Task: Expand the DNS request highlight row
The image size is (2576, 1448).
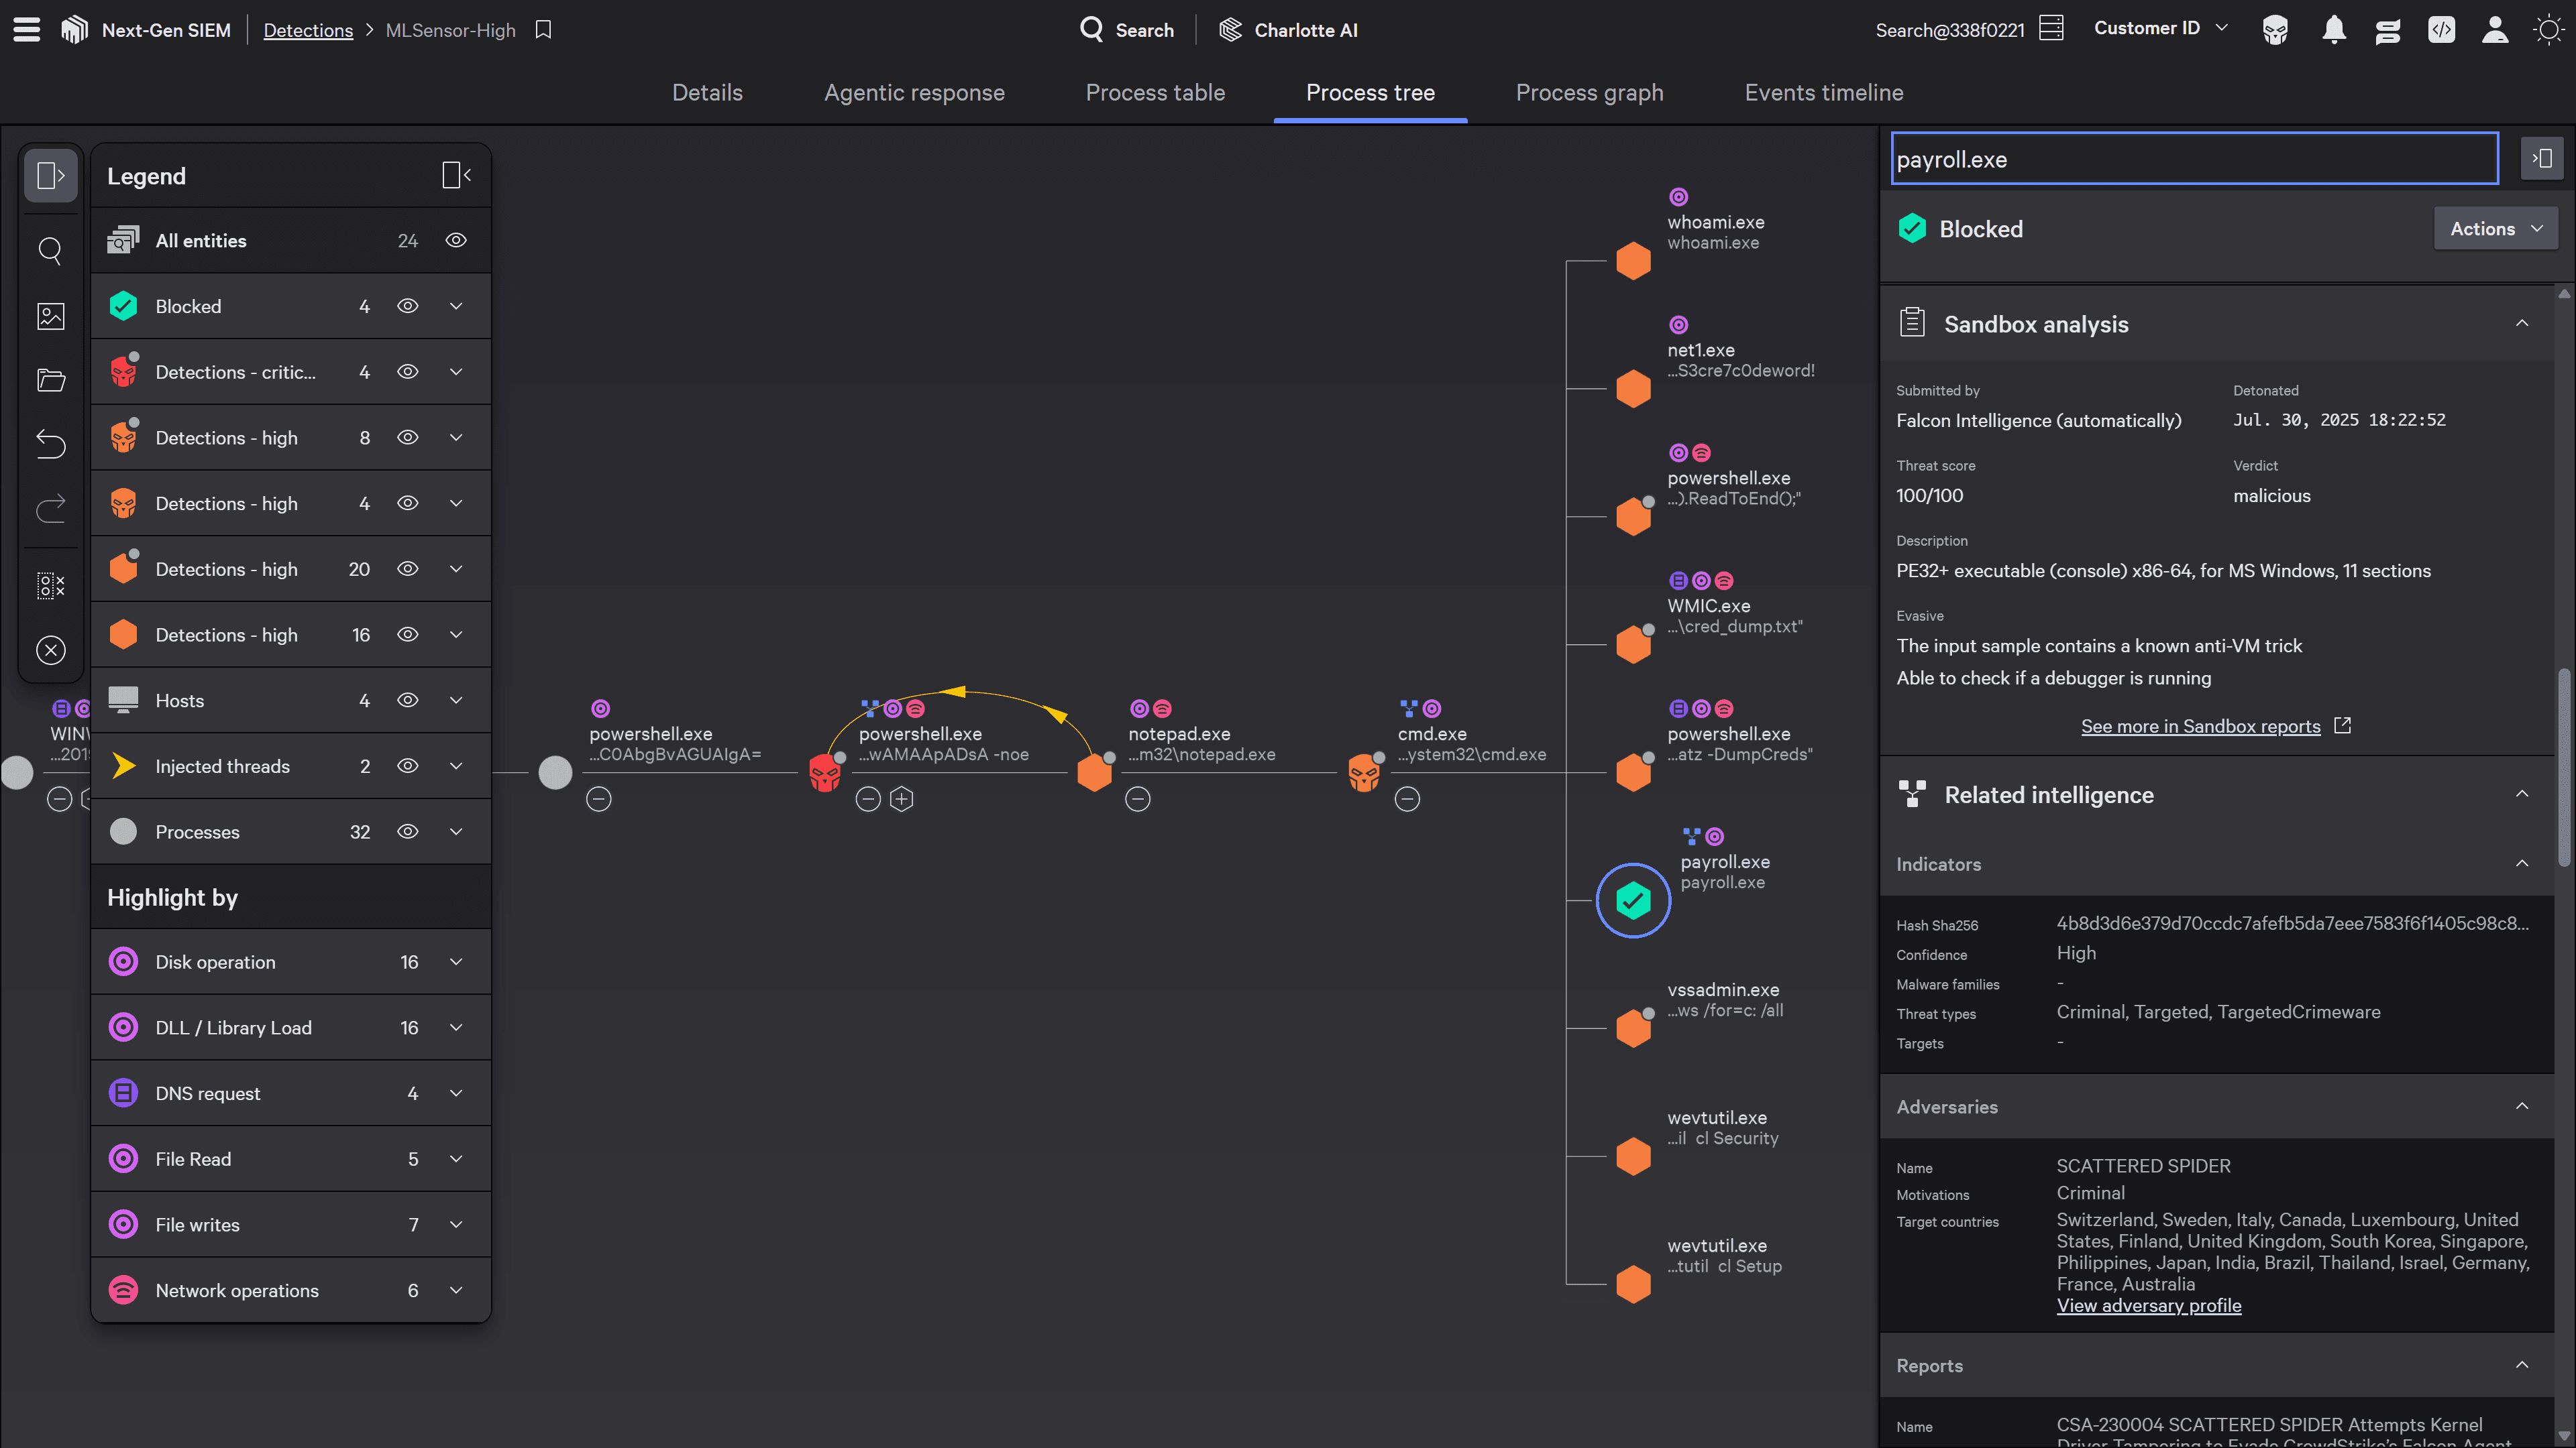Action: (456, 1093)
